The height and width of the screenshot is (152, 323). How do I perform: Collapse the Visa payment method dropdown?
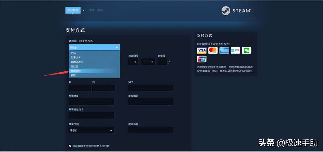point(94,47)
